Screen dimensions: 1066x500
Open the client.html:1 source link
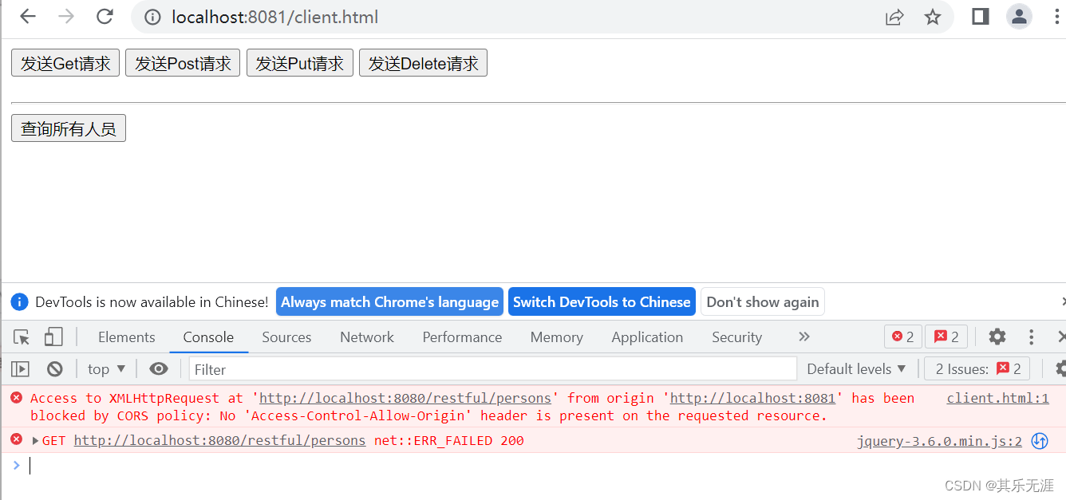click(997, 398)
